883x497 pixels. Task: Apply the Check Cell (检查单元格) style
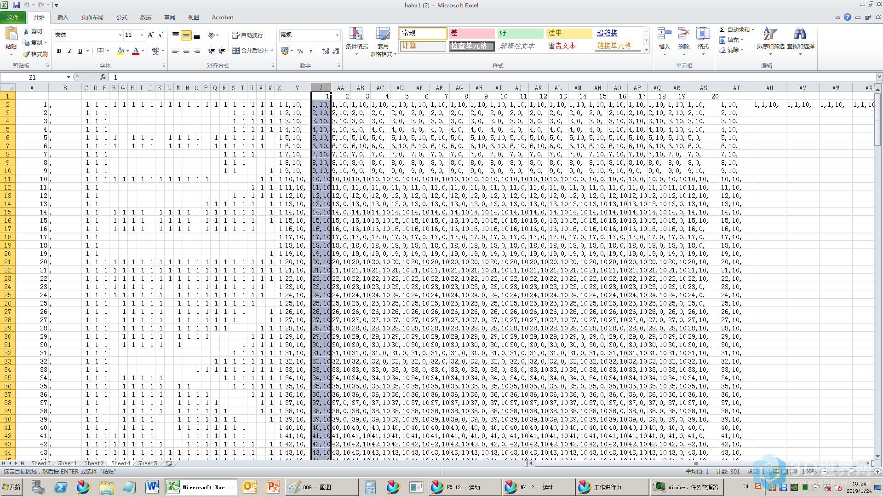[471, 46]
